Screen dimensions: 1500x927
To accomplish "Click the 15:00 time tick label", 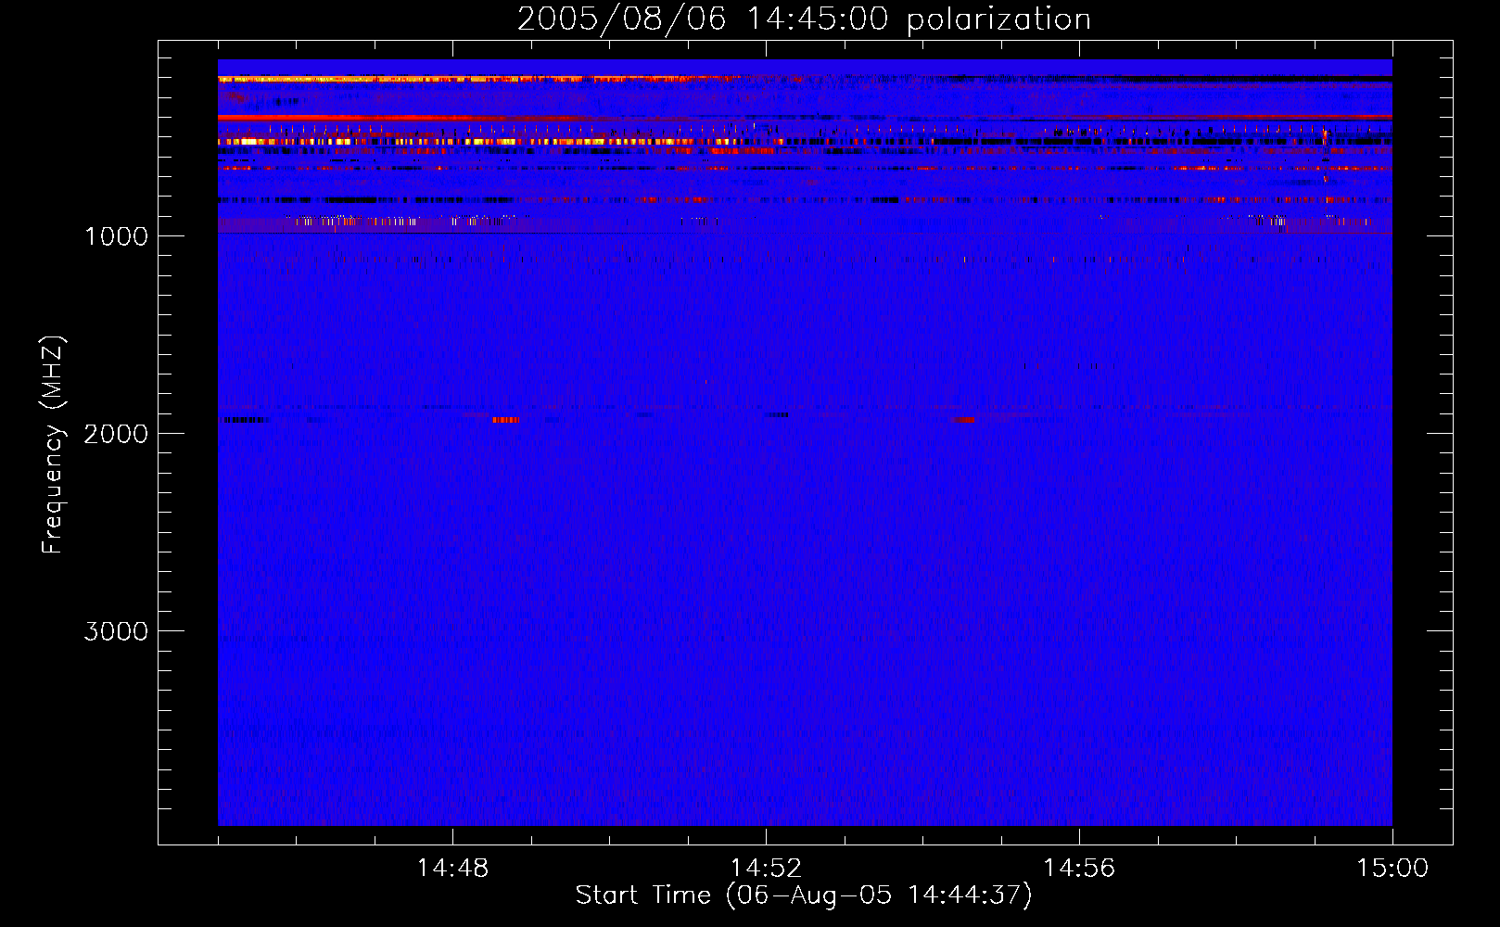I will [1392, 869].
